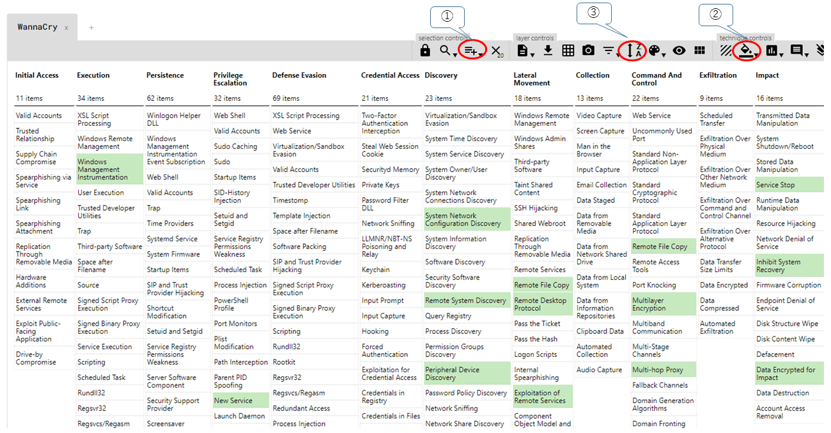Switch to the WannaCry layer tab
Viewport: 831px width, 433px height.
(x=37, y=27)
